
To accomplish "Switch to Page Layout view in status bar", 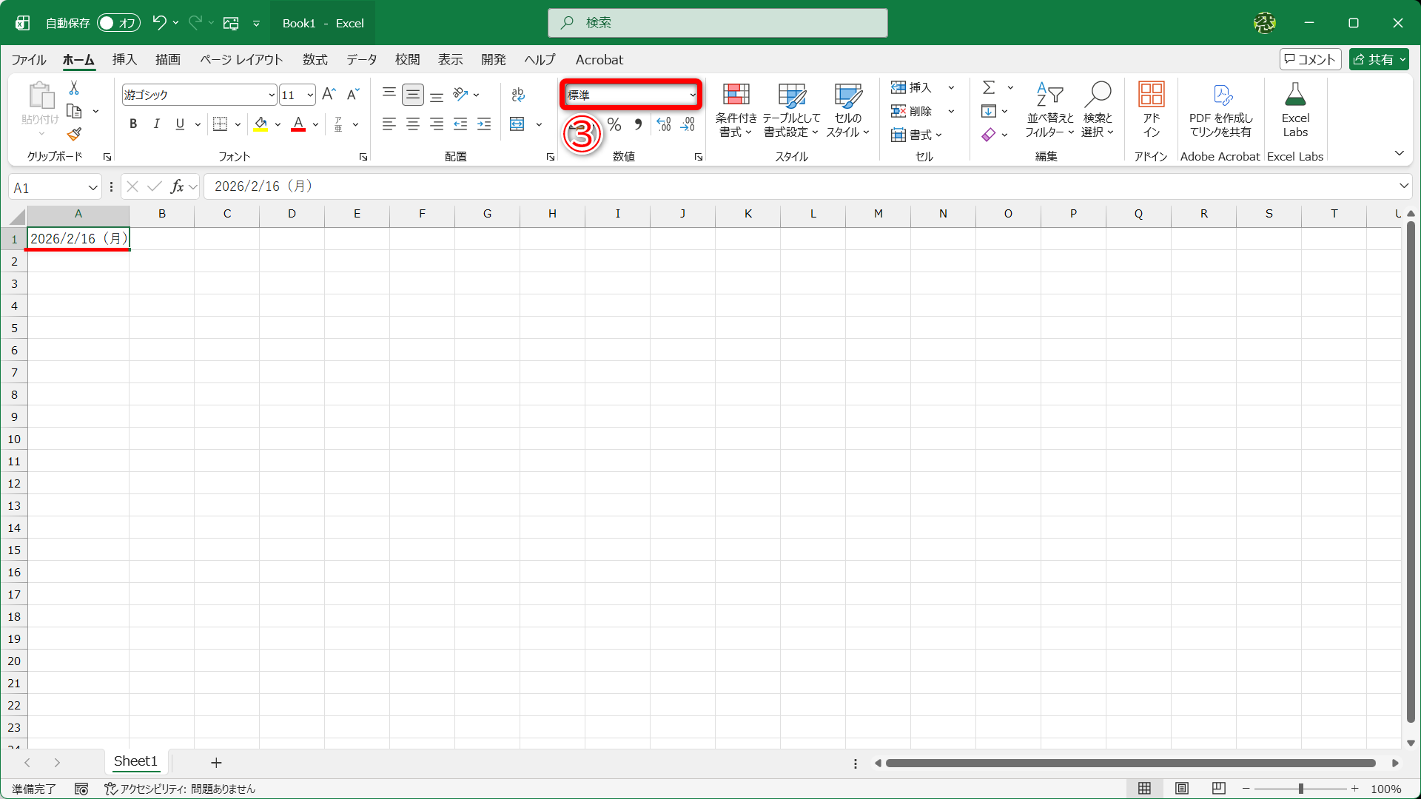I will coord(1182,789).
